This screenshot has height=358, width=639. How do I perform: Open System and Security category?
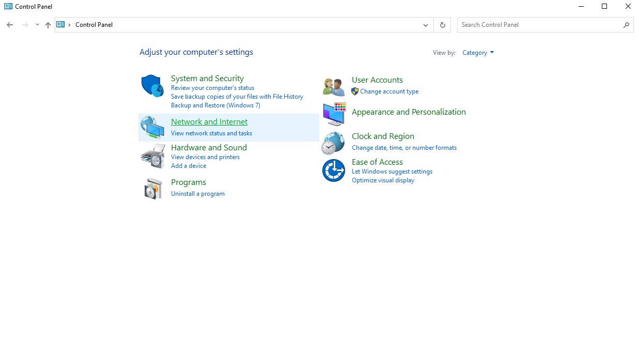(207, 79)
